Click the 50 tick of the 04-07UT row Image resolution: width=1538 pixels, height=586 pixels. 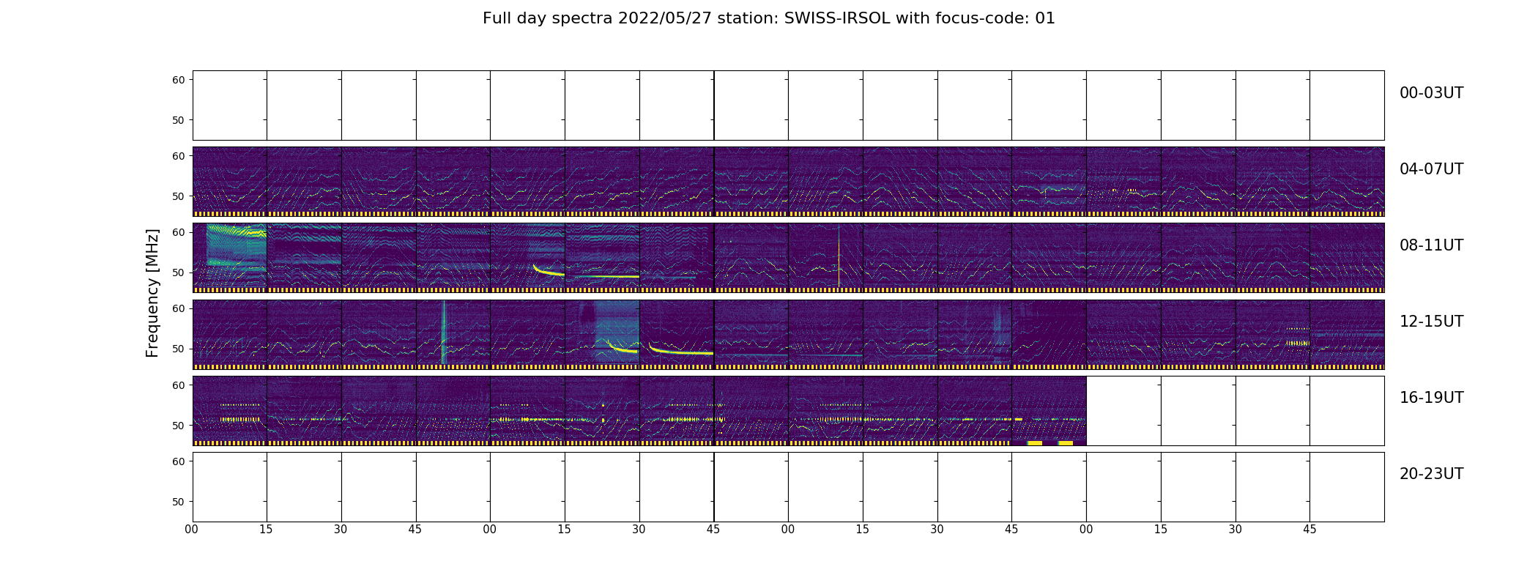(x=178, y=196)
